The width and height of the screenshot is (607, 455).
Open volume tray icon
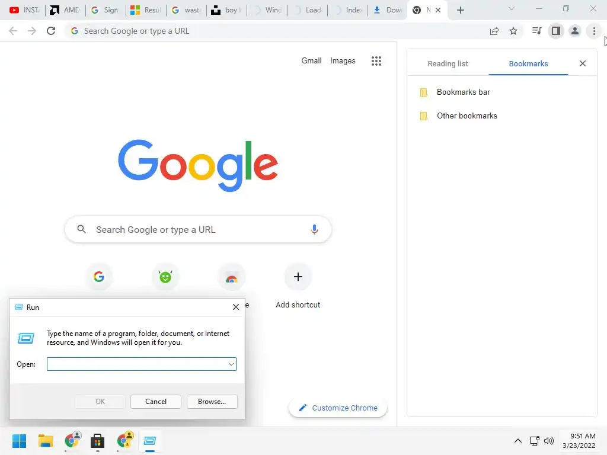point(549,441)
